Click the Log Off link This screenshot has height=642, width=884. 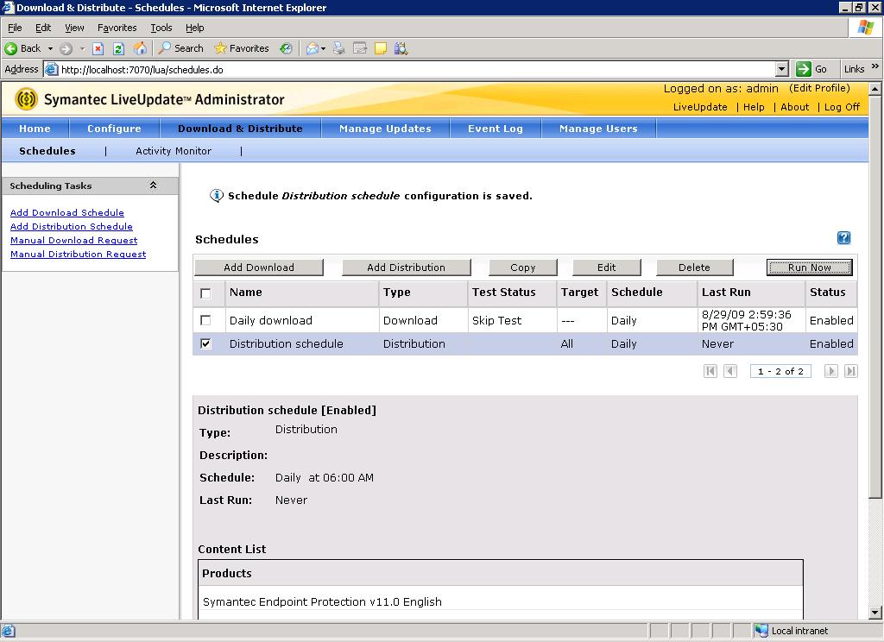(x=842, y=107)
